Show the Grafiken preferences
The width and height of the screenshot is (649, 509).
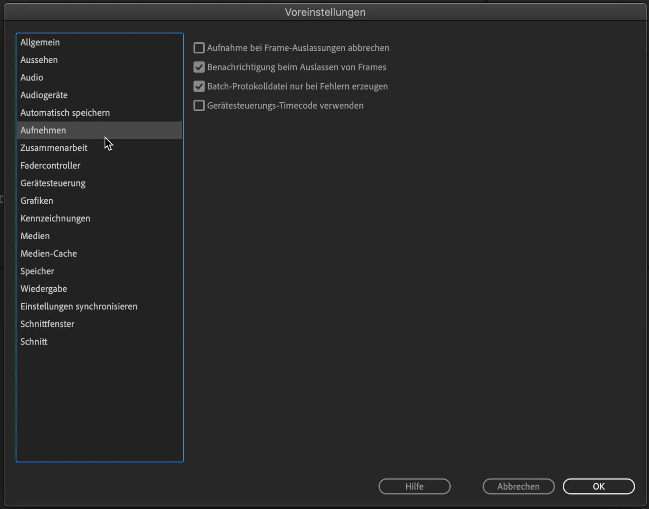[x=37, y=201]
